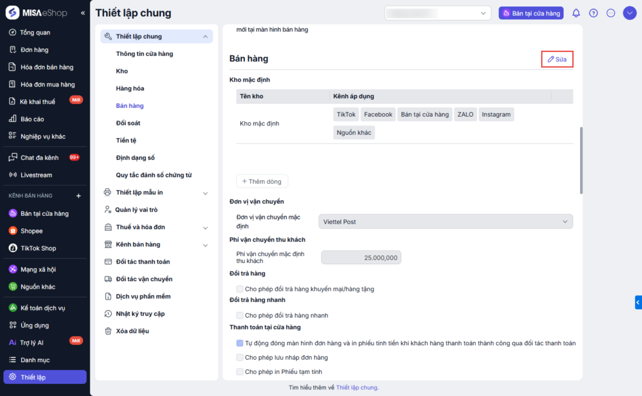Open the Chat đa kênh icon
The height and width of the screenshot is (396, 642).
[x=13, y=158]
